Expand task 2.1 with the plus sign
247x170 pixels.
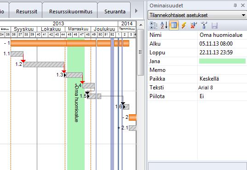click(119, 128)
